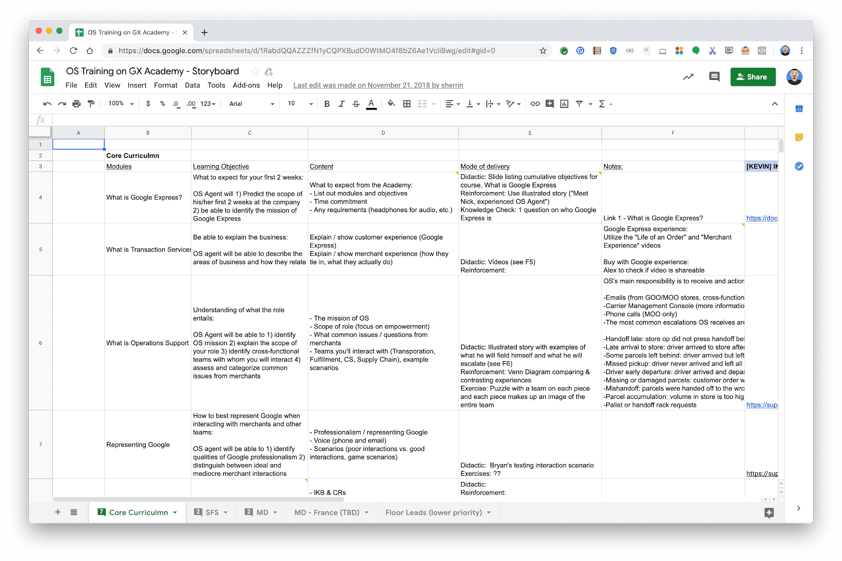Screen dimensions: 842x561
Task: Open the Format menu
Action: click(x=166, y=85)
